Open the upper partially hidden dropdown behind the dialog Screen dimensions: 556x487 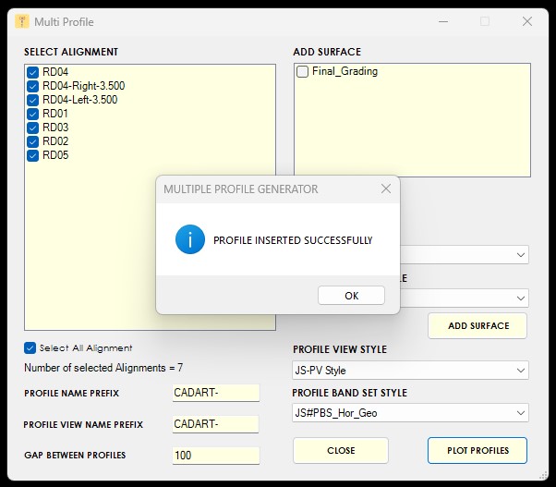(465, 255)
